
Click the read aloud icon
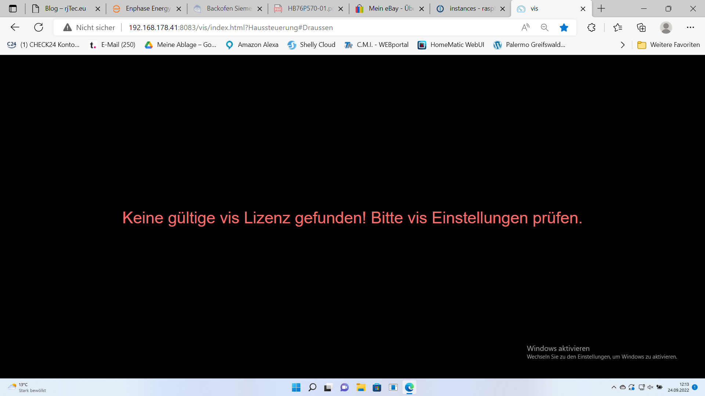[x=525, y=27]
